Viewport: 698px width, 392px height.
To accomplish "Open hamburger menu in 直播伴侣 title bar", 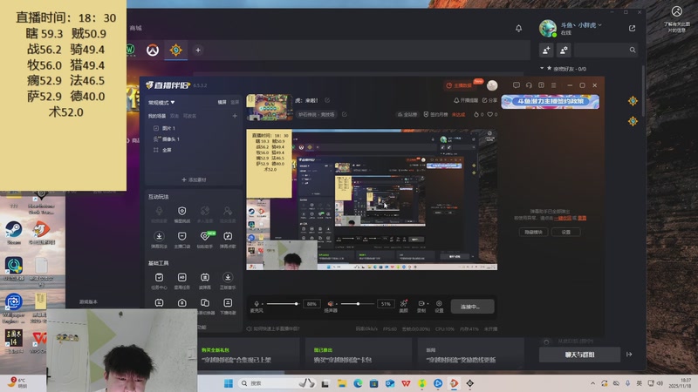I will point(553,84).
